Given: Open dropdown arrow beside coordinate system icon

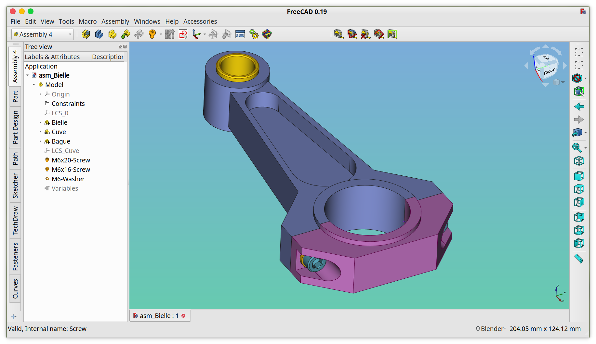Looking at the screenshot, I should (x=205, y=34).
